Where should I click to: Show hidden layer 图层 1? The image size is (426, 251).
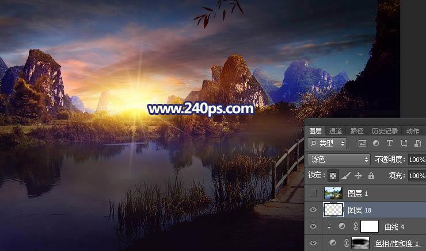313,194
